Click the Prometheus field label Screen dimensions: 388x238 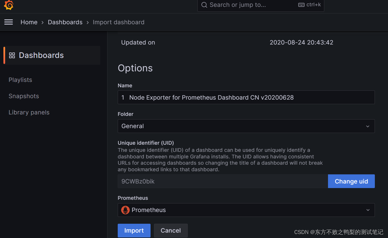[x=133, y=198]
